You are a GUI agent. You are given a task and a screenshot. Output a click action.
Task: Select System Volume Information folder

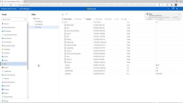tap(121, 54)
